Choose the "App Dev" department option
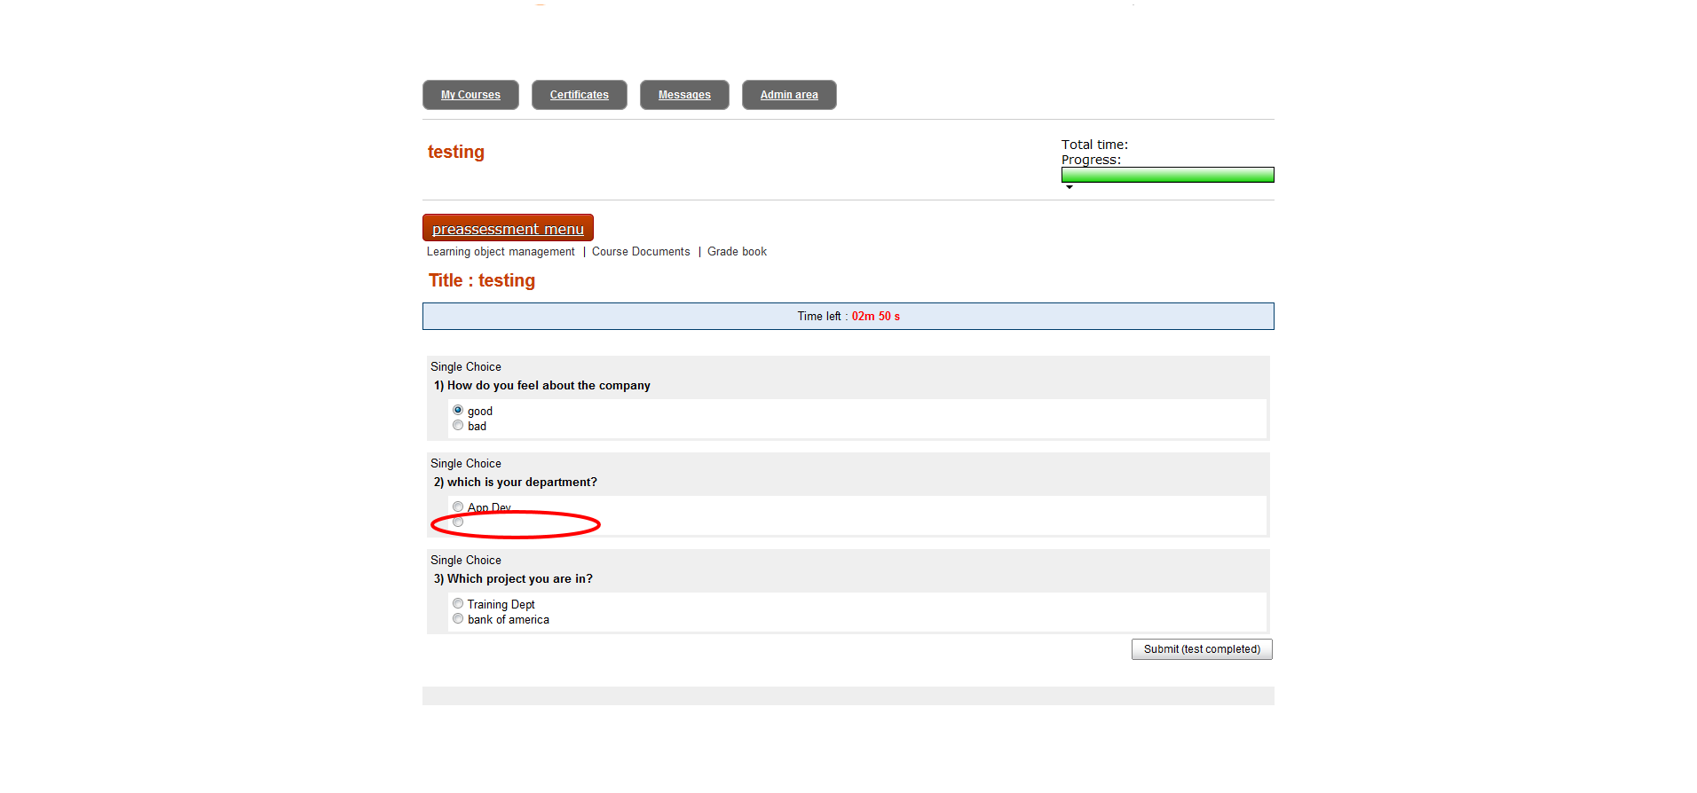 (458, 506)
